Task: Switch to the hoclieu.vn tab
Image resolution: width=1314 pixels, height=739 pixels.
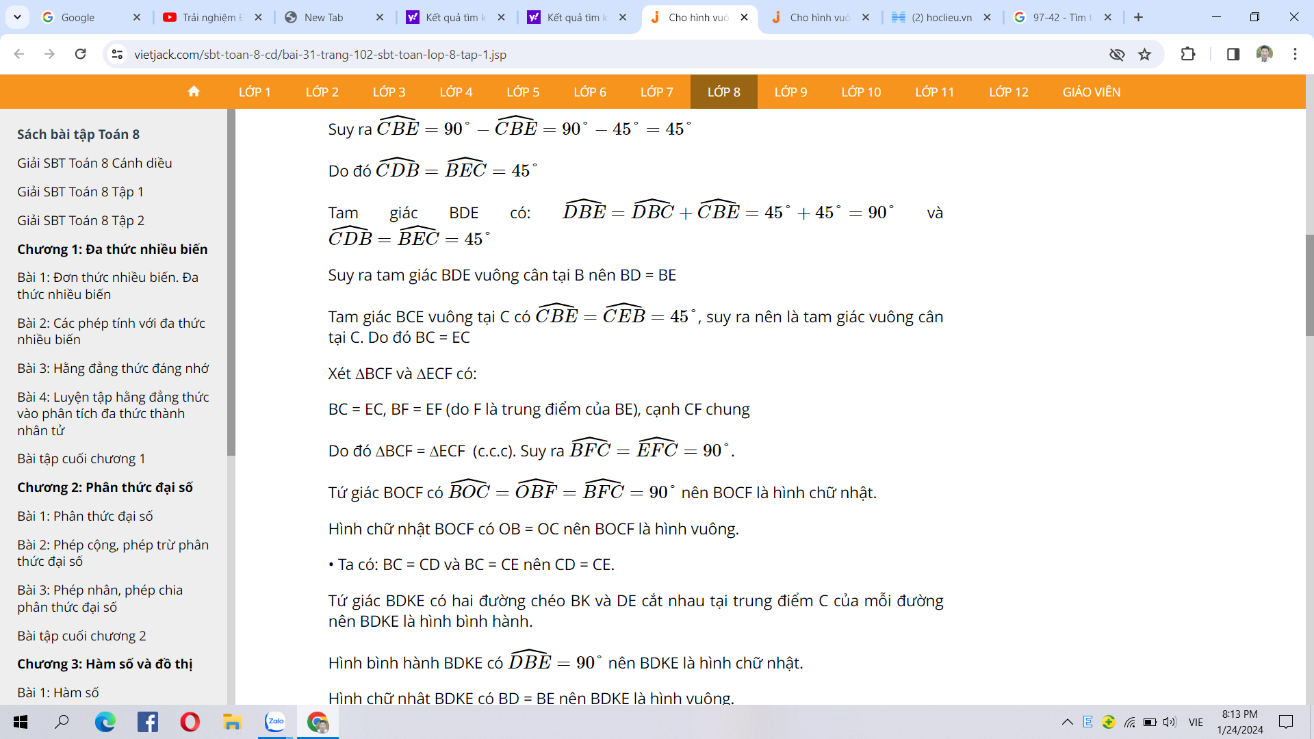Action: pyautogui.click(x=941, y=17)
